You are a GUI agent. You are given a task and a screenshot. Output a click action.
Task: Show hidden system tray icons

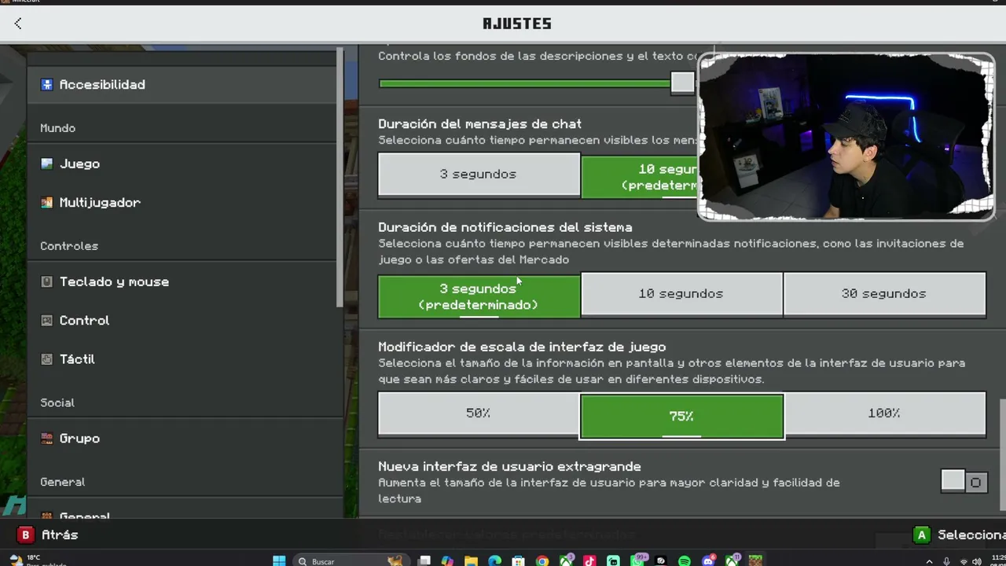(x=930, y=561)
